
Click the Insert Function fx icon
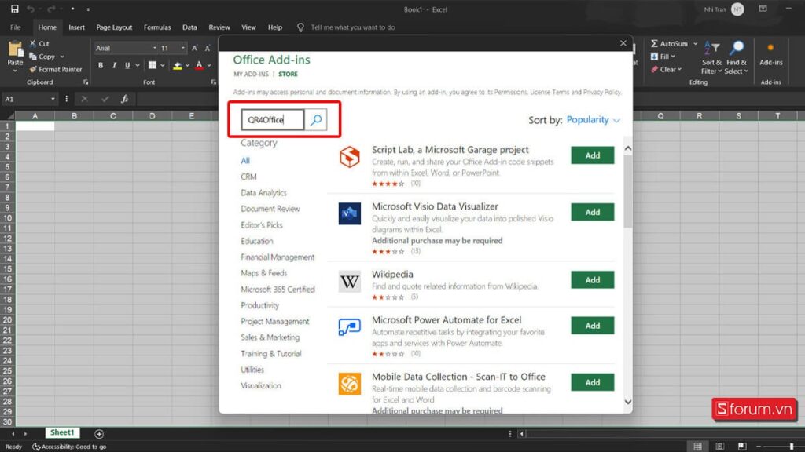pos(124,99)
